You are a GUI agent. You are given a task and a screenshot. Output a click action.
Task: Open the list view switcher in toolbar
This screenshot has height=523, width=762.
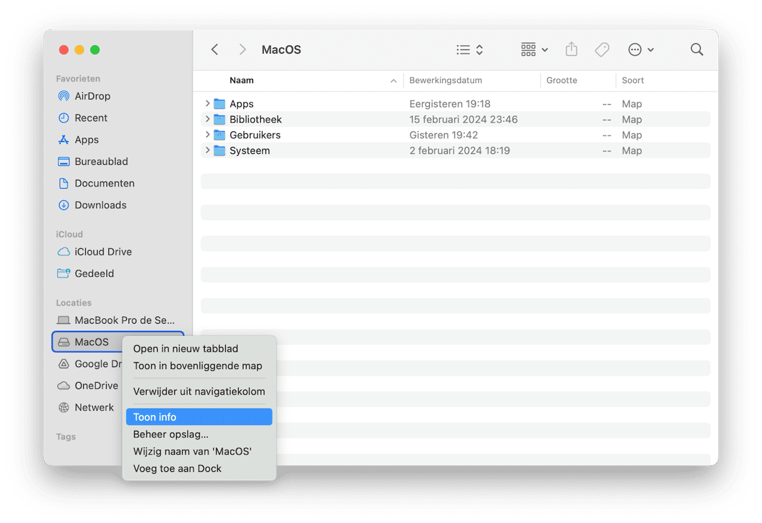pos(470,49)
